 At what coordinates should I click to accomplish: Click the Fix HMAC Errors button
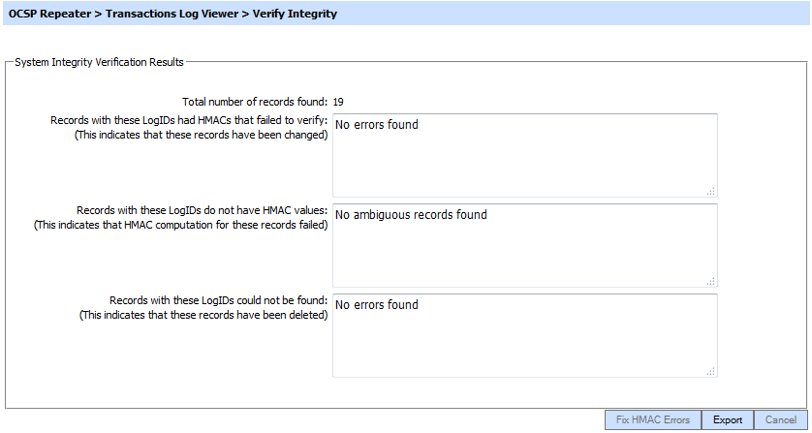[652, 419]
